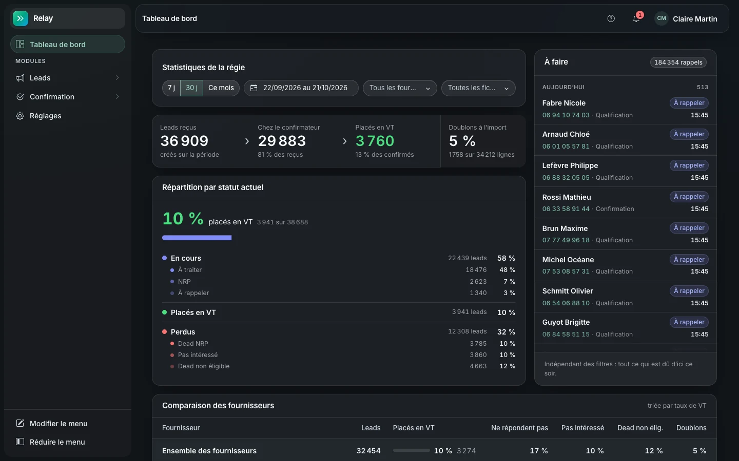This screenshot has width=739, height=461.
Task: Select the 7 j period
Action: coord(171,88)
